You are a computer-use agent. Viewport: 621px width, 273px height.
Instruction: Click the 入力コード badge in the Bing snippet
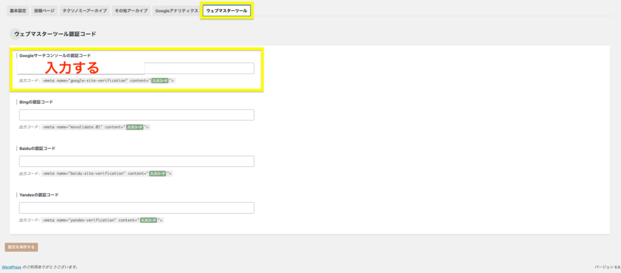click(135, 127)
